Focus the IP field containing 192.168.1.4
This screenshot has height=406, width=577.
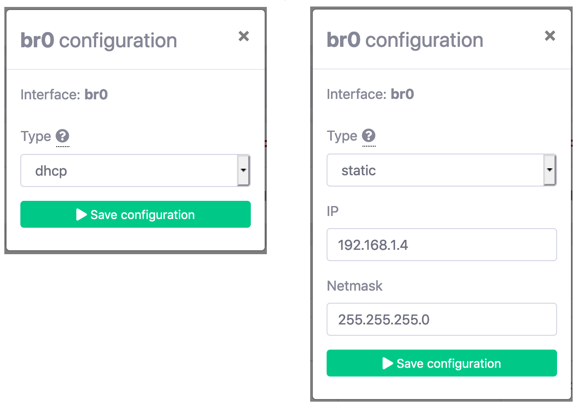441,245
